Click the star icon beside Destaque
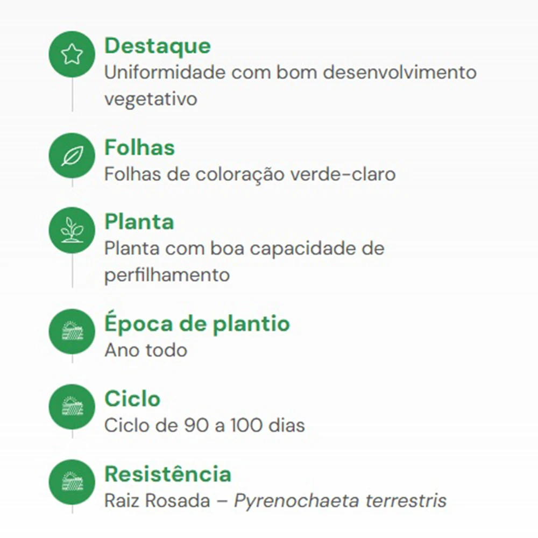 point(72,54)
